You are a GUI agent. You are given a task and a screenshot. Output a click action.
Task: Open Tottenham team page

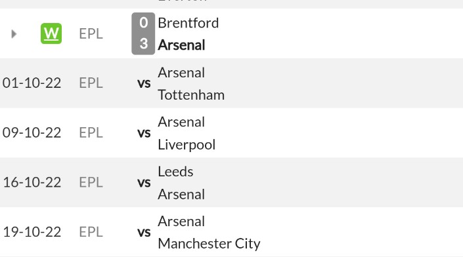[x=191, y=95]
